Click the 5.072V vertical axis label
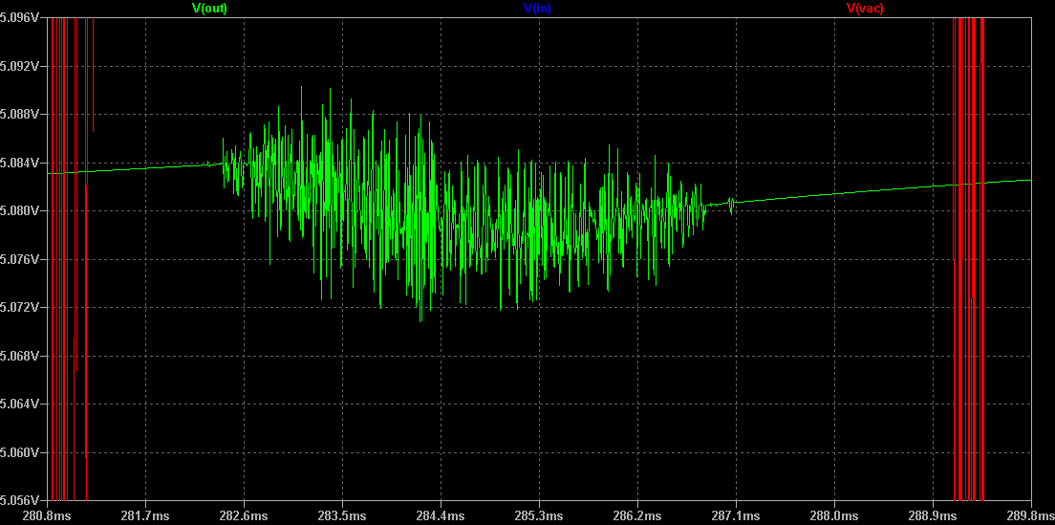This screenshot has height=525, width=1055. tap(20, 308)
